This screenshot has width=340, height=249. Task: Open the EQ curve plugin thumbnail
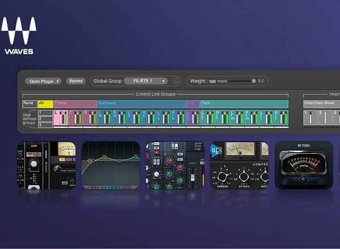110,165
